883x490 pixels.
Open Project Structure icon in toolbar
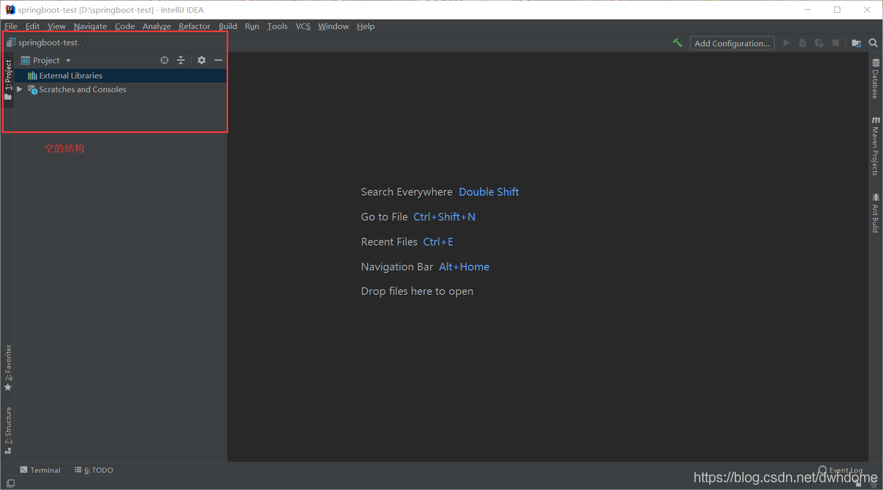pyautogui.click(x=857, y=43)
